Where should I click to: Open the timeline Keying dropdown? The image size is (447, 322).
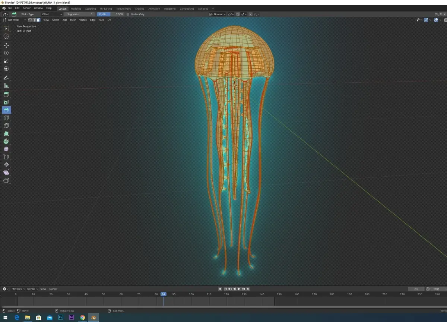pyautogui.click(x=32, y=289)
